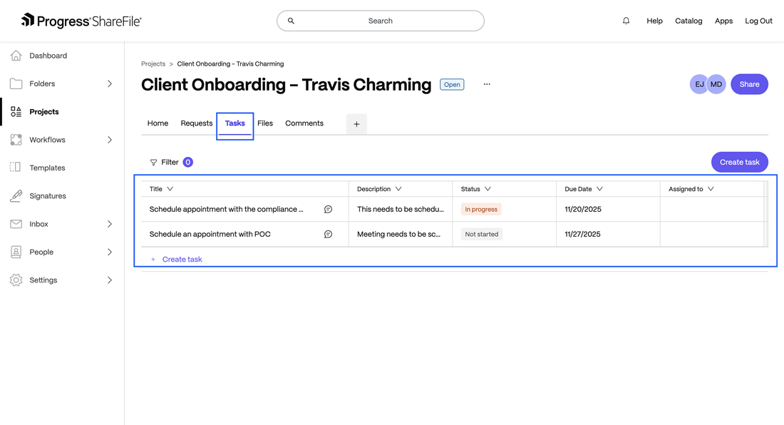Click the plus icon to add tab
This screenshot has height=425, width=784.
[356, 124]
